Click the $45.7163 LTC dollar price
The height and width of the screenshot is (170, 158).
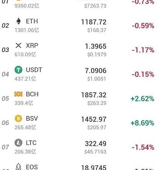(x=95, y=152)
